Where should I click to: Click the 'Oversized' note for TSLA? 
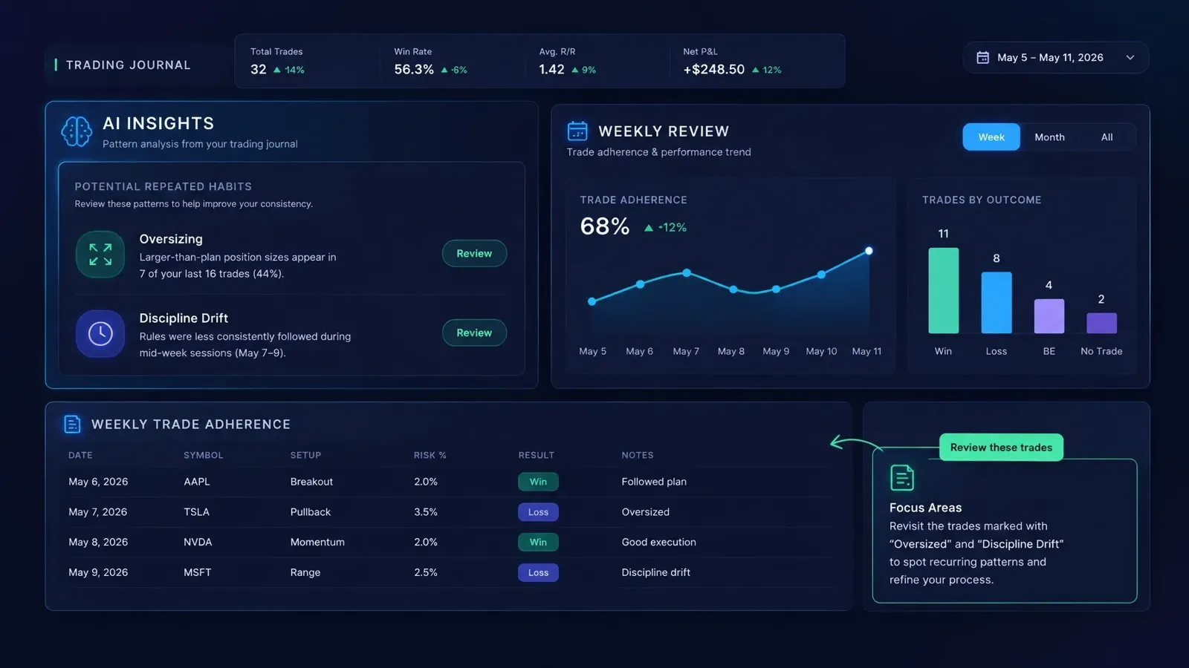pos(646,512)
